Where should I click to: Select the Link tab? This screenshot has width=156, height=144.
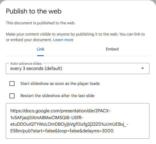(x=40, y=49)
